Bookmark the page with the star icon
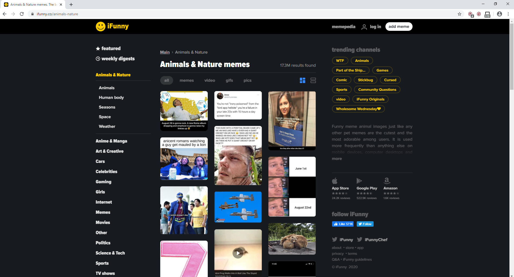This screenshot has width=514, height=277. (459, 14)
